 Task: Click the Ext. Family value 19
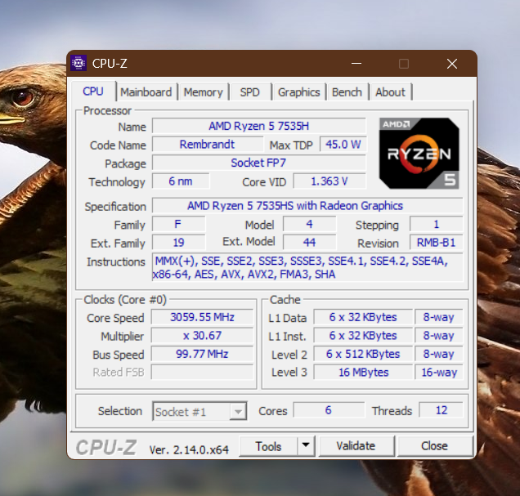pos(178,243)
